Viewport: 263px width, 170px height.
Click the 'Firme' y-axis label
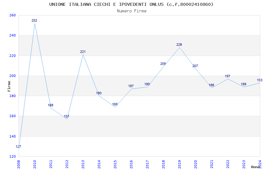[9, 86]
